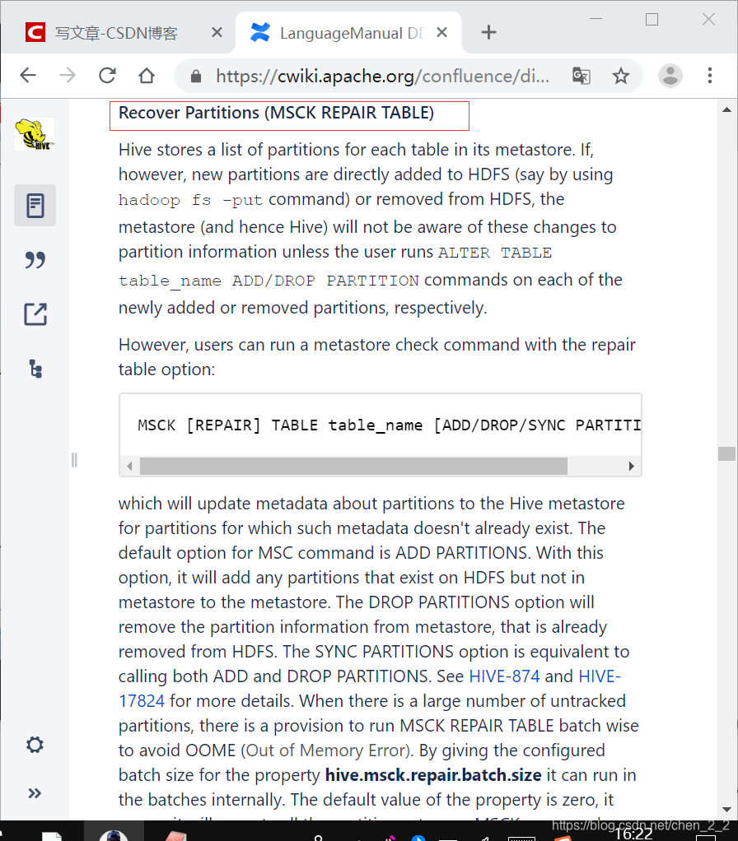Click the hadoop fs -put code text

click(190, 200)
